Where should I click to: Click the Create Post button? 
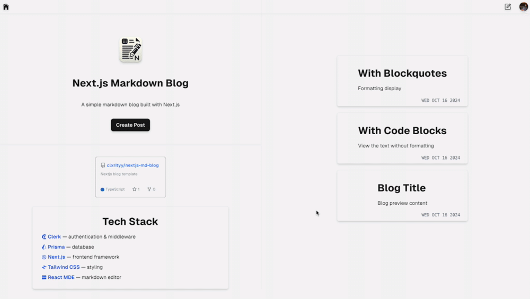130,125
